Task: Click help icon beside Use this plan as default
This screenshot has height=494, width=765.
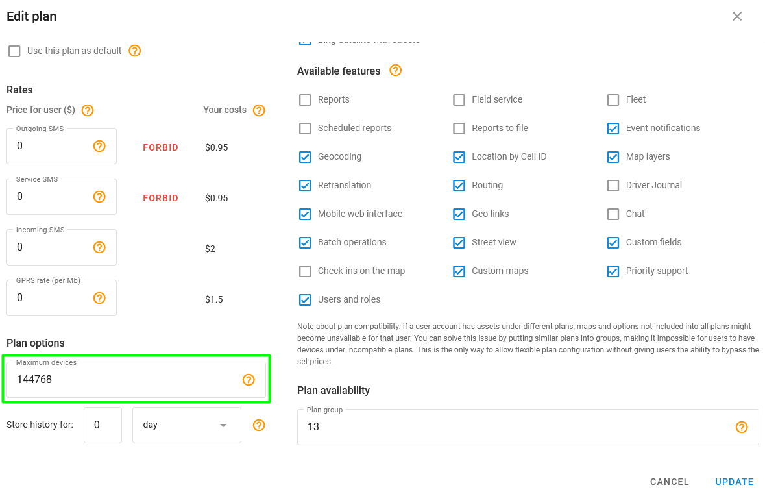Action: pos(135,51)
